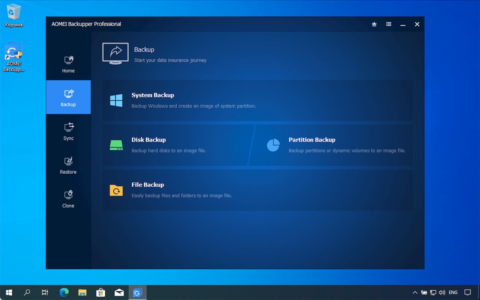Click 'Backup partitions or dynamic volumes' description
This screenshot has height=300, width=480.
pos(347,151)
